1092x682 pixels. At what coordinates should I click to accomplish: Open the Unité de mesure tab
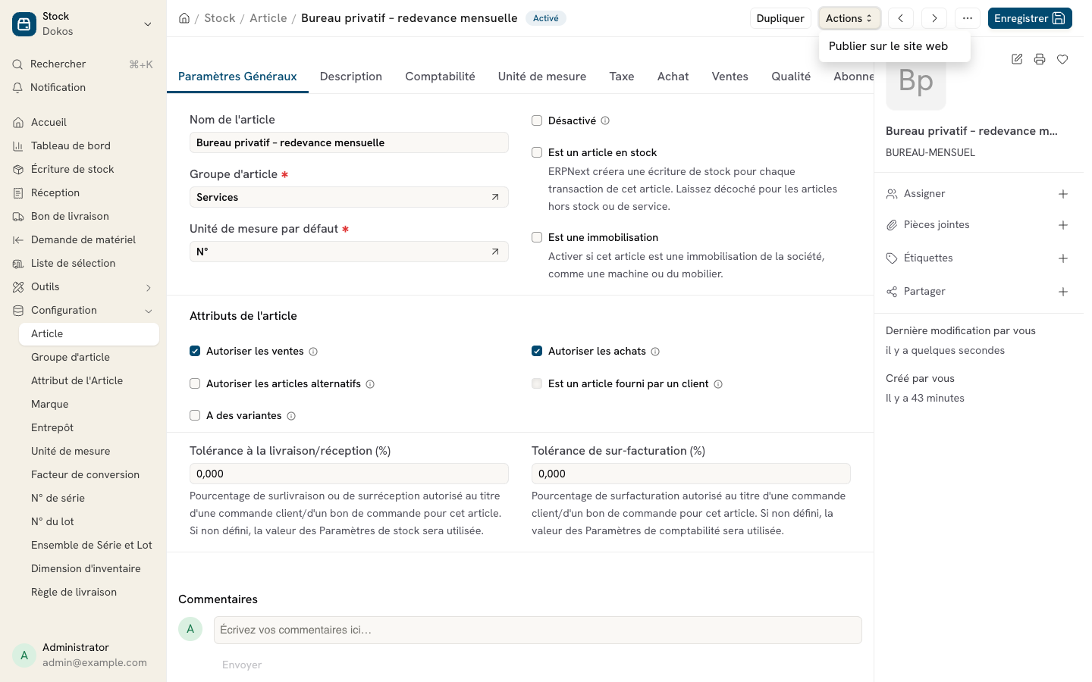tap(542, 77)
